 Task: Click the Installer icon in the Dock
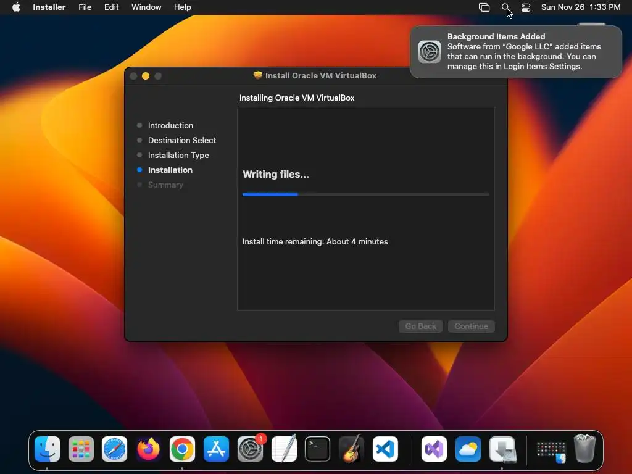pyautogui.click(x=502, y=449)
